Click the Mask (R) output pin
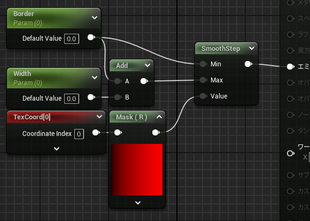The width and height of the screenshot is (310, 221). click(x=156, y=133)
